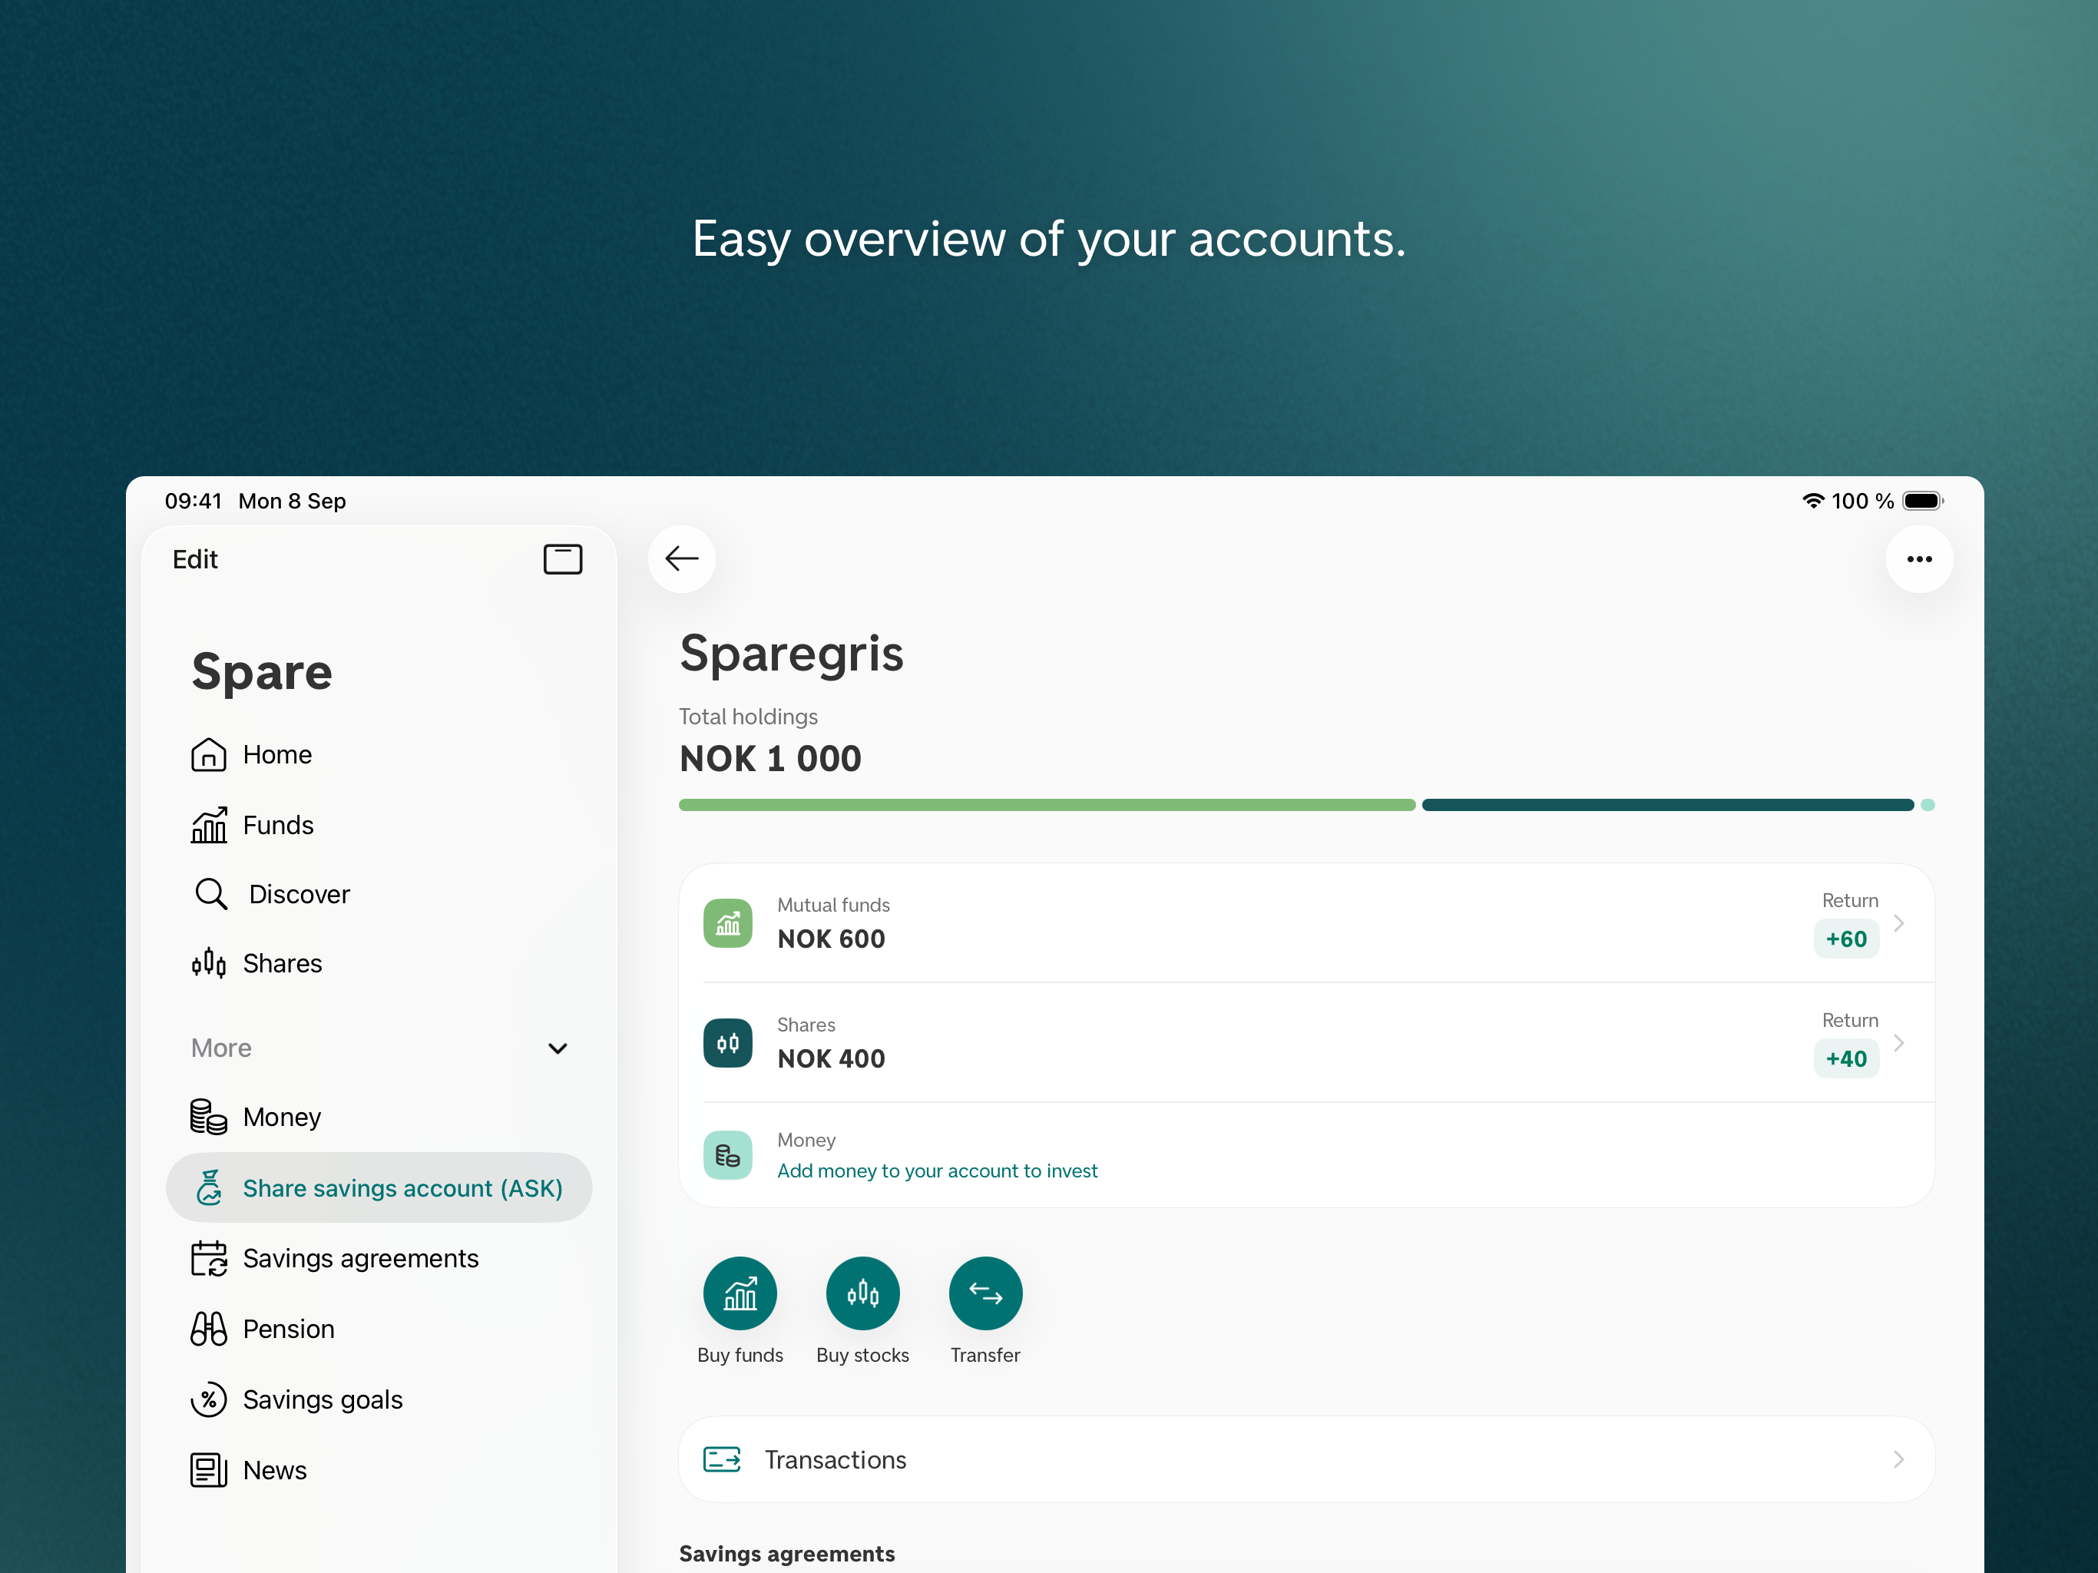Viewport: 2098px width, 1573px height.
Task: Click the mint Money holdings icon
Action: click(727, 1156)
